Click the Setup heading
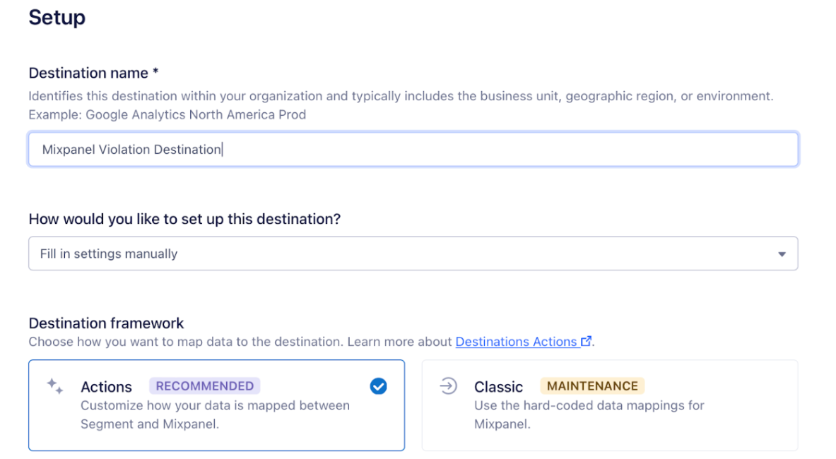Image resolution: width=836 pixels, height=459 pixels. [57, 18]
